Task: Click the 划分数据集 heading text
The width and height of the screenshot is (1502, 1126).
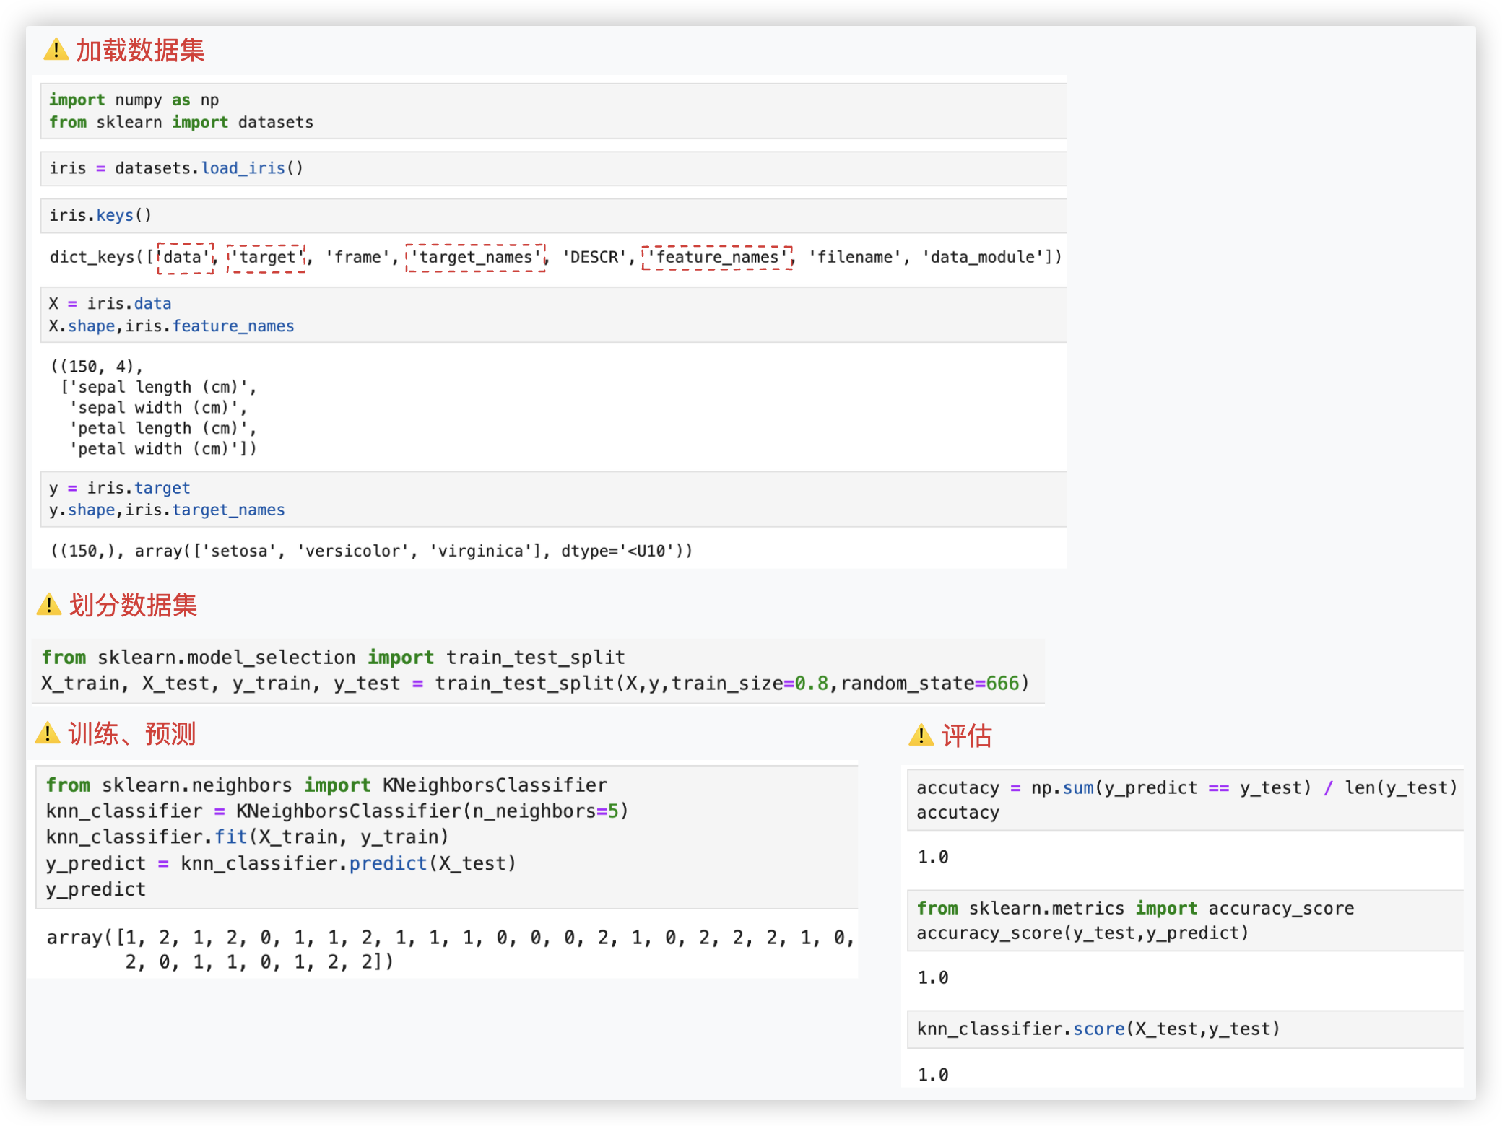Action: (x=133, y=605)
